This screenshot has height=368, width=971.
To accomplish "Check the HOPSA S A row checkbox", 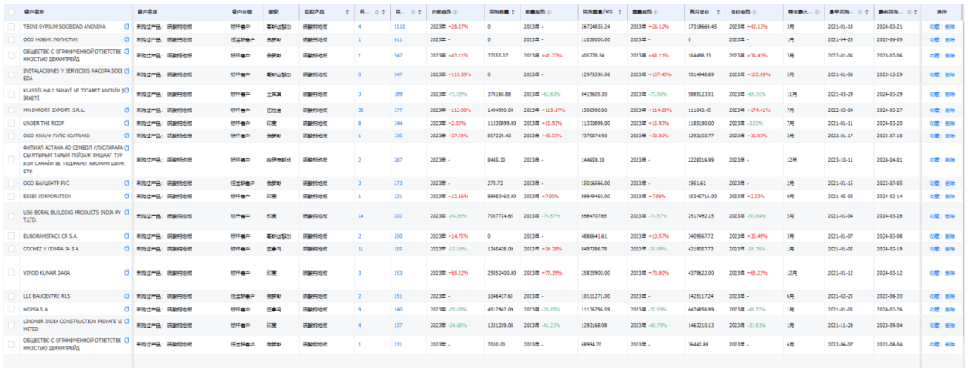I will tap(11, 309).
